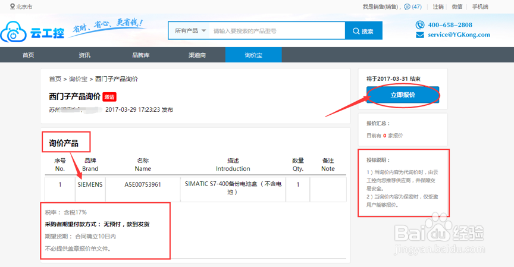Click the service@YGKong.com email address
514x267 pixels.
pyautogui.click(x=459, y=34)
